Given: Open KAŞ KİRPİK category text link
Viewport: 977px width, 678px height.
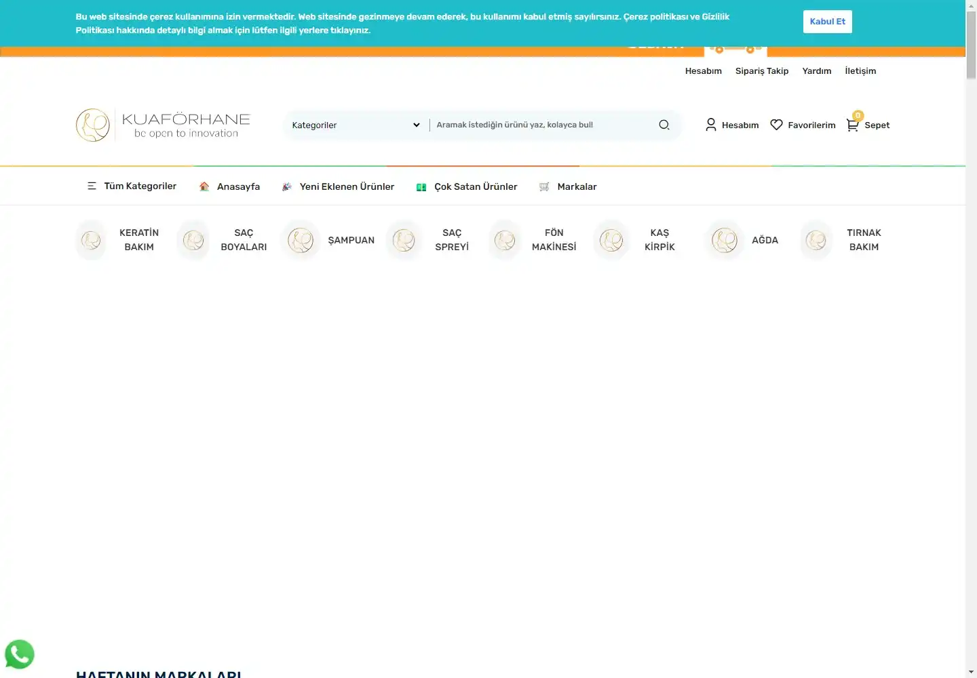Looking at the screenshot, I should point(659,240).
